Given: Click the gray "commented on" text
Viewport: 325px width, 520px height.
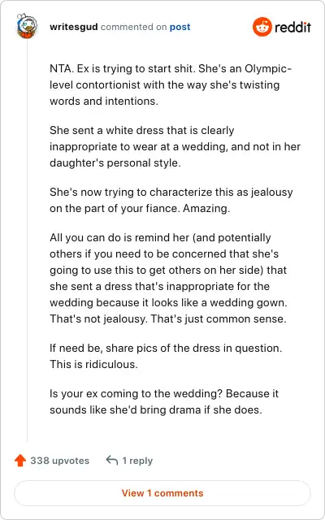Looking at the screenshot, I should point(133,27).
